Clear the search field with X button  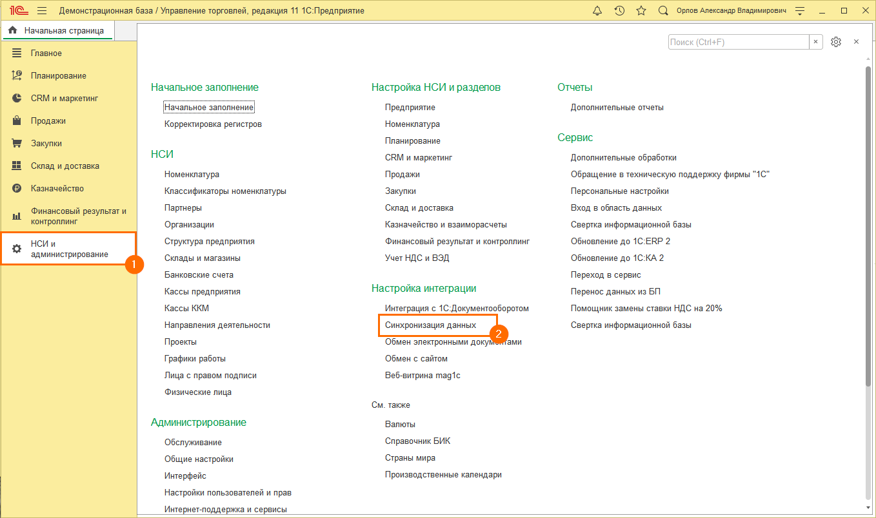click(x=816, y=42)
